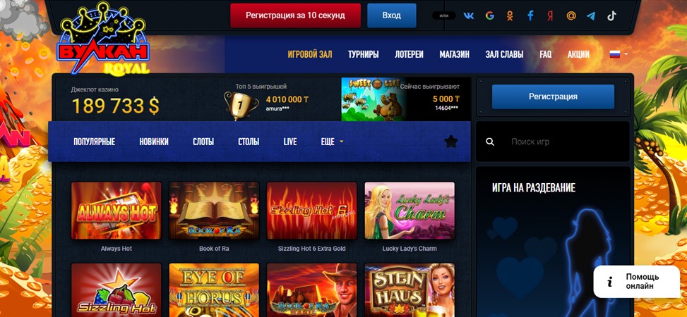Open the Book of Ra game thumbnail
Screen dimensions: 687x317
214,211
